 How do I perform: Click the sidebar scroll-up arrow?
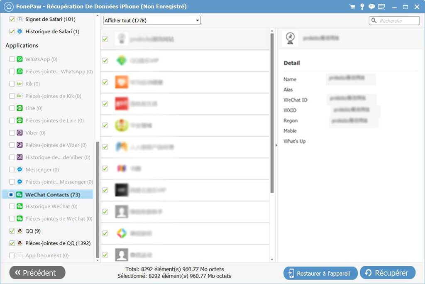tap(98, 16)
